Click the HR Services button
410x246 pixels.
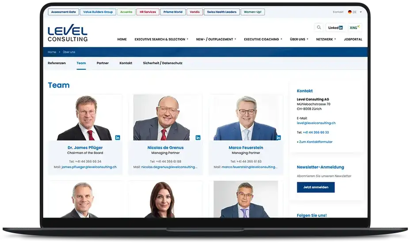point(148,12)
